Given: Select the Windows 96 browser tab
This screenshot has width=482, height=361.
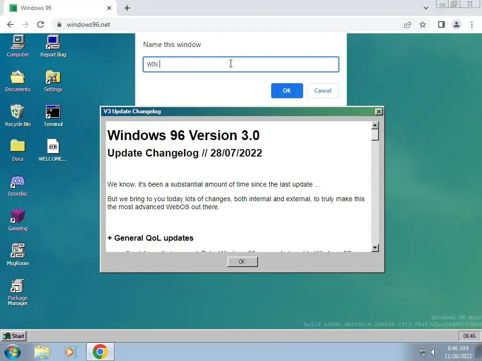Looking at the screenshot, I should click(x=60, y=8).
